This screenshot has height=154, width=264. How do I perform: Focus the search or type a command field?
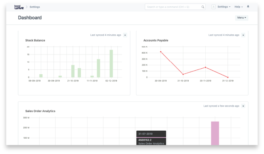coord(175,7)
